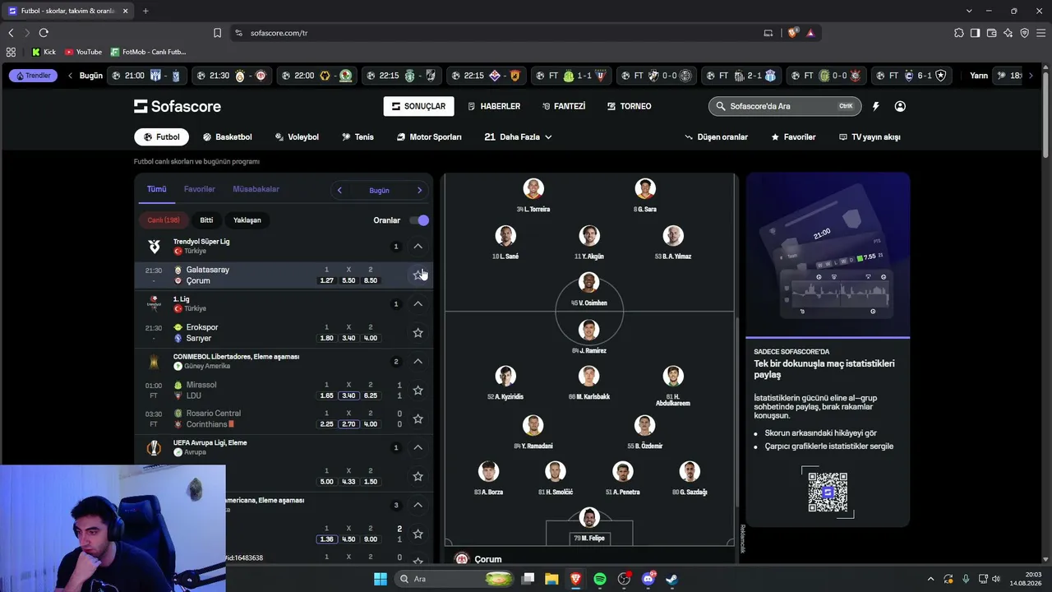Image resolution: width=1052 pixels, height=592 pixels.
Task: Favorite the Galatasaray vs Çorum match star
Action: [418, 275]
